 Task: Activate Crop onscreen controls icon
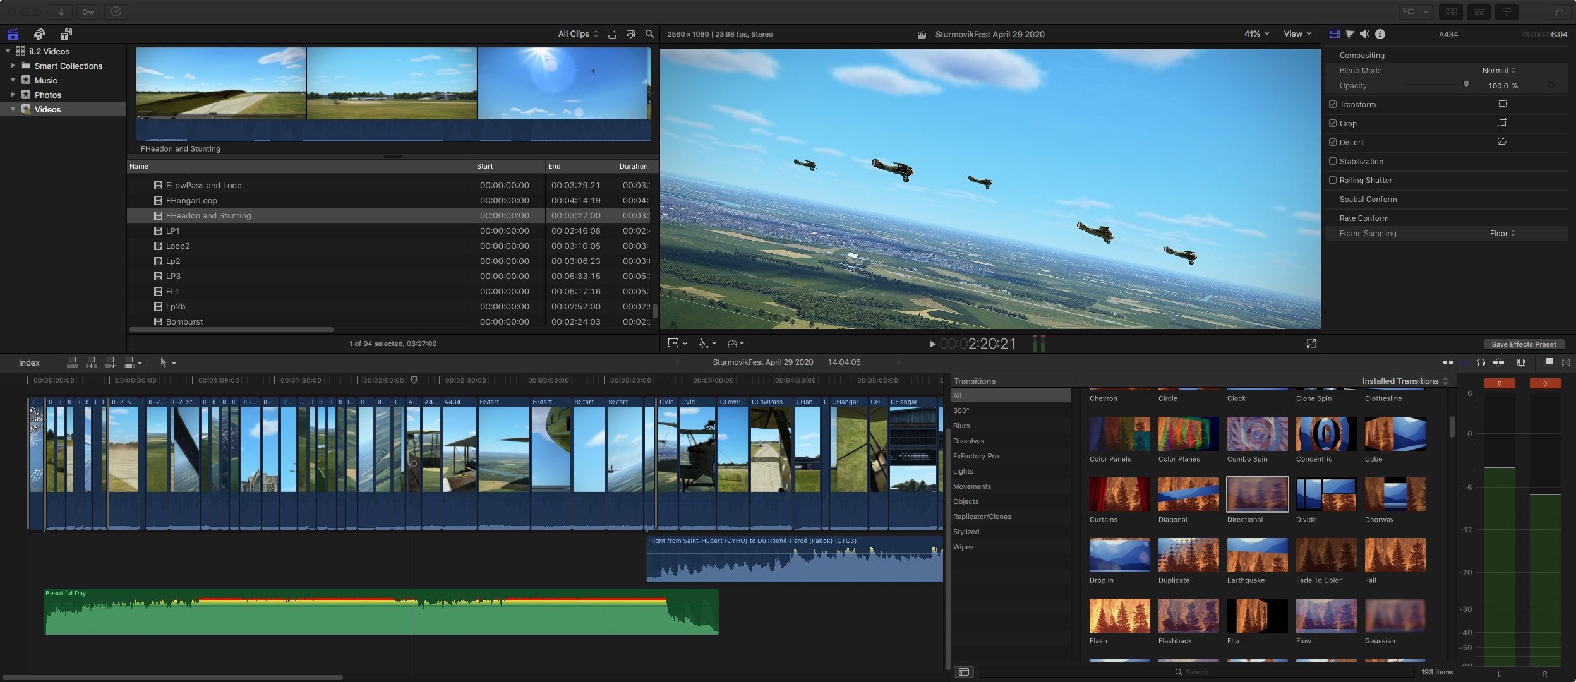(1503, 123)
